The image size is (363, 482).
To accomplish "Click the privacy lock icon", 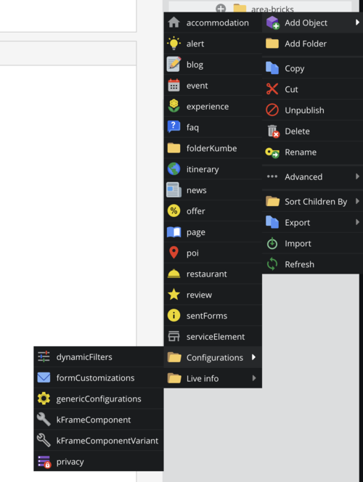I will 44,462.
